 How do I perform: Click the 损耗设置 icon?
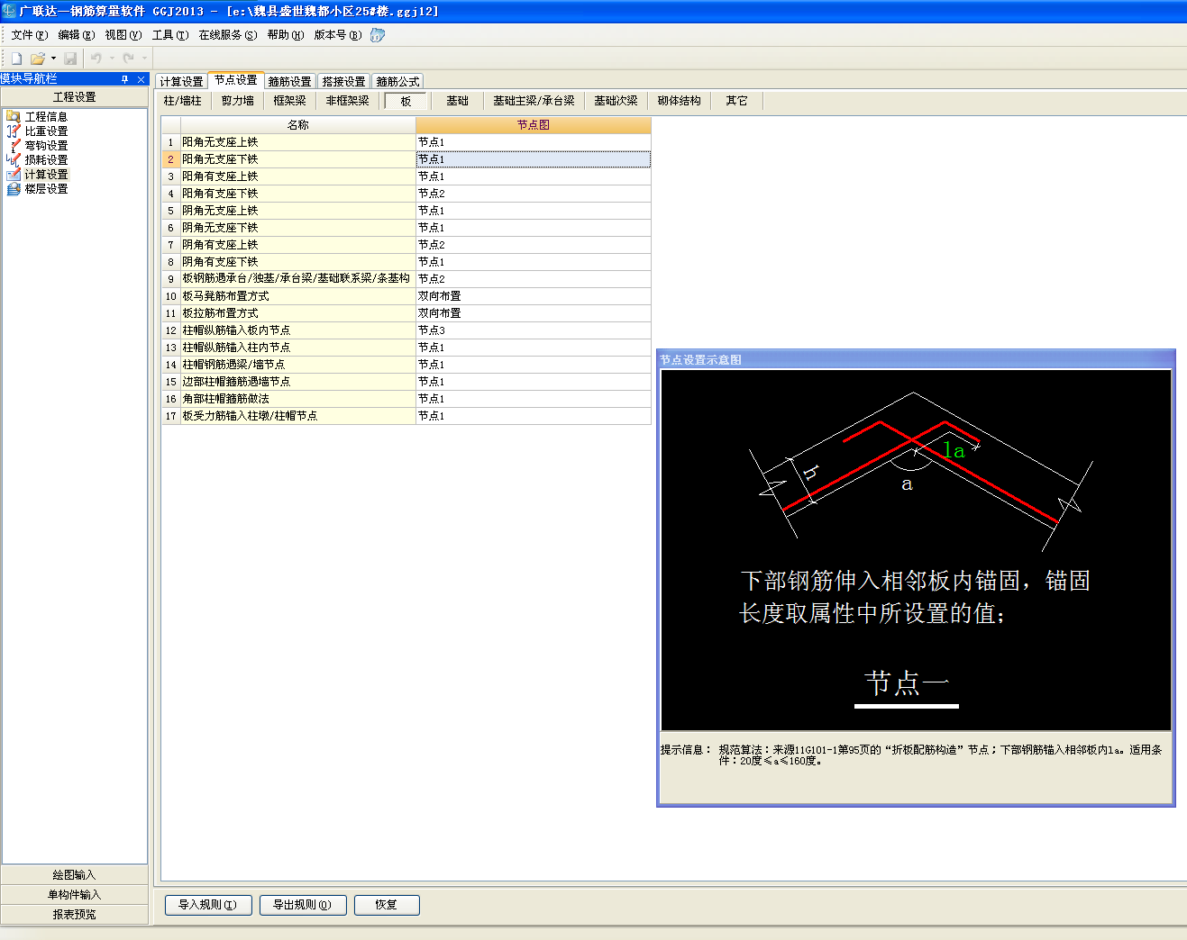14,159
